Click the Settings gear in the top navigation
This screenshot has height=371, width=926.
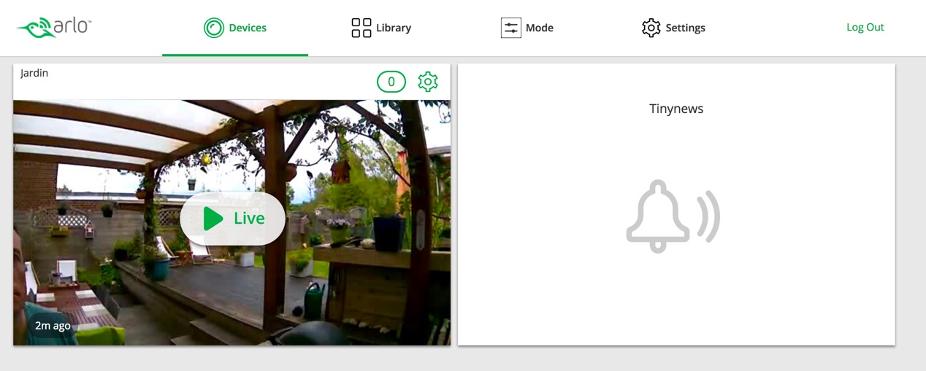651,28
